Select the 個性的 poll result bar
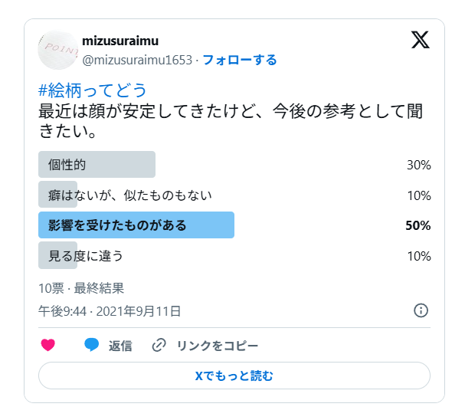The width and height of the screenshot is (465, 420). 97,165
